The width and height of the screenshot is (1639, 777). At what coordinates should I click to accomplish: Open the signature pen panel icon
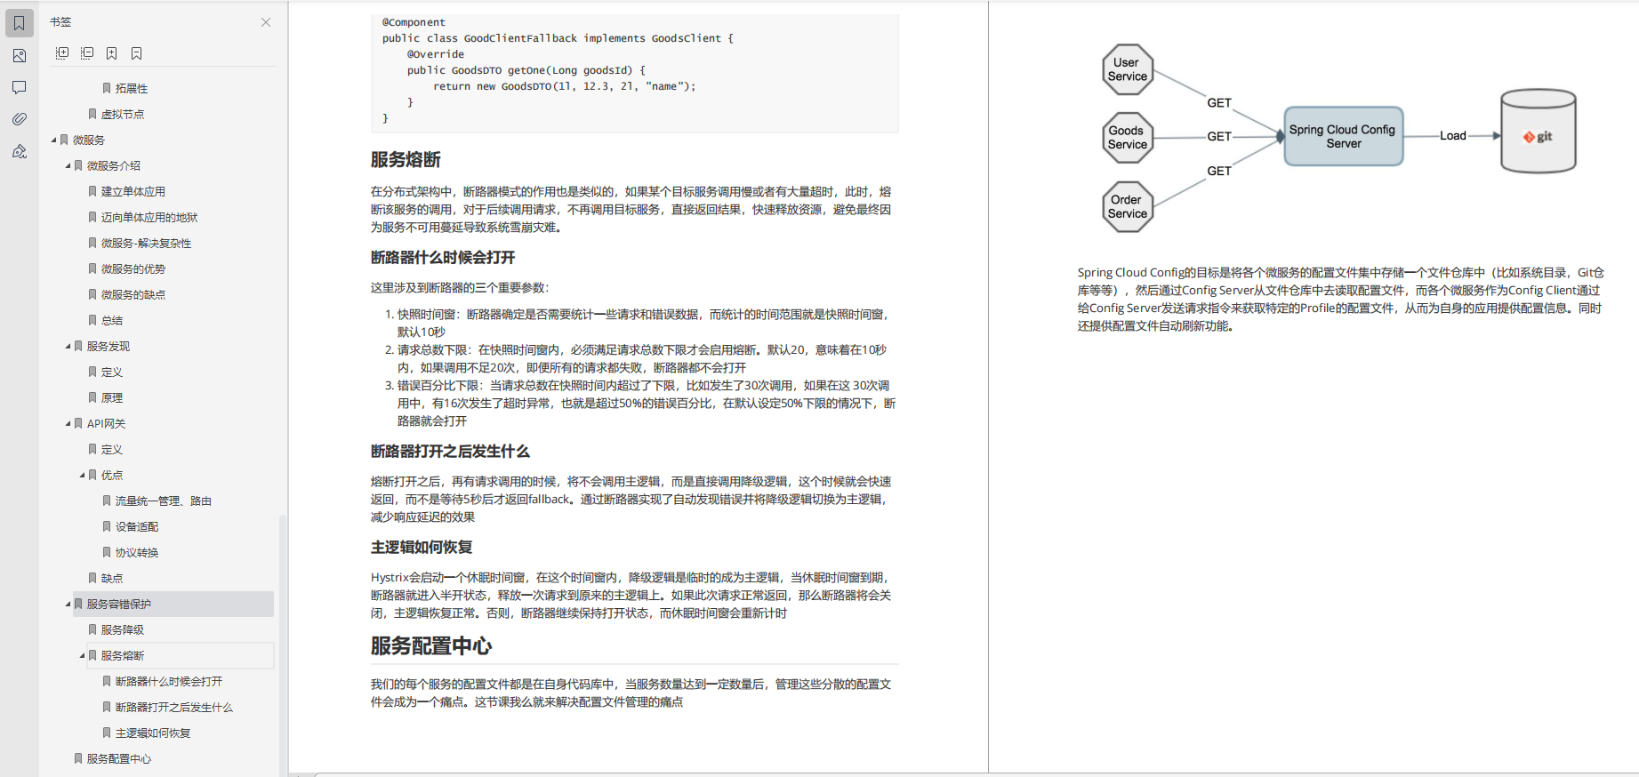pyautogui.click(x=20, y=151)
